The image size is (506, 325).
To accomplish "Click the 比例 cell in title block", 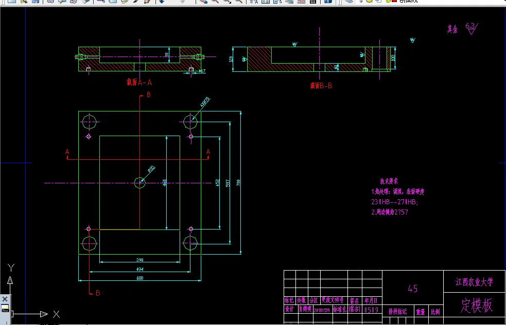I will click(x=435, y=312).
